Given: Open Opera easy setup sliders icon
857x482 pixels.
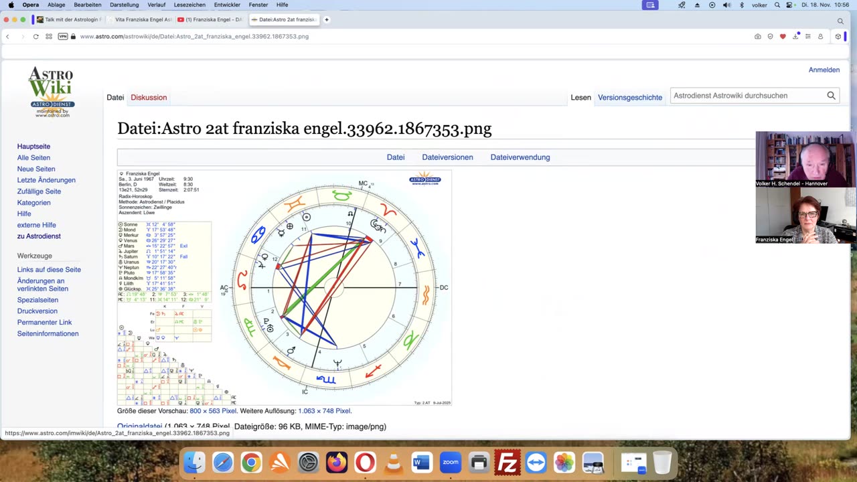Looking at the screenshot, I should tap(807, 36).
